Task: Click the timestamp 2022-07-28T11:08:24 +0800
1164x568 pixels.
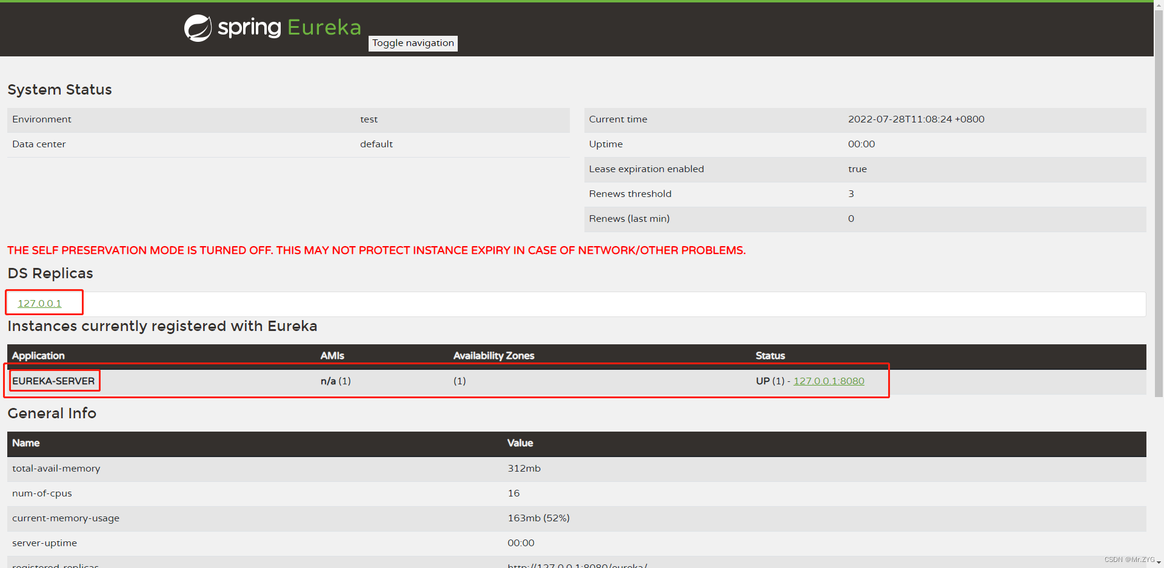Action: click(x=916, y=119)
